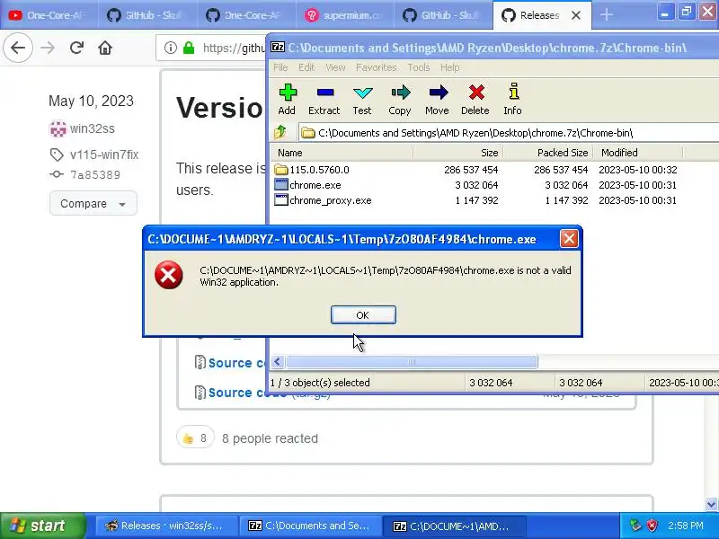Switch to the YouTube One-Core-API tab
Screen dimensions: 719x539
[x=49, y=15]
